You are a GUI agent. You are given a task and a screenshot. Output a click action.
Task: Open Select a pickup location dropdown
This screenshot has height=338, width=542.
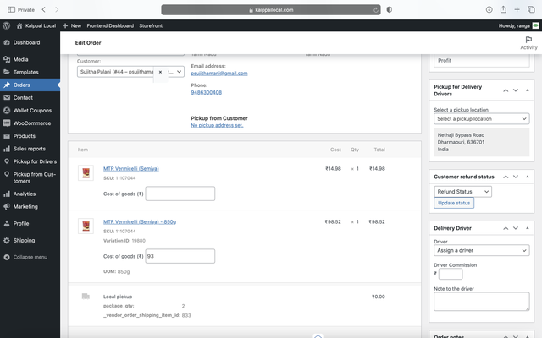pyautogui.click(x=482, y=118)
